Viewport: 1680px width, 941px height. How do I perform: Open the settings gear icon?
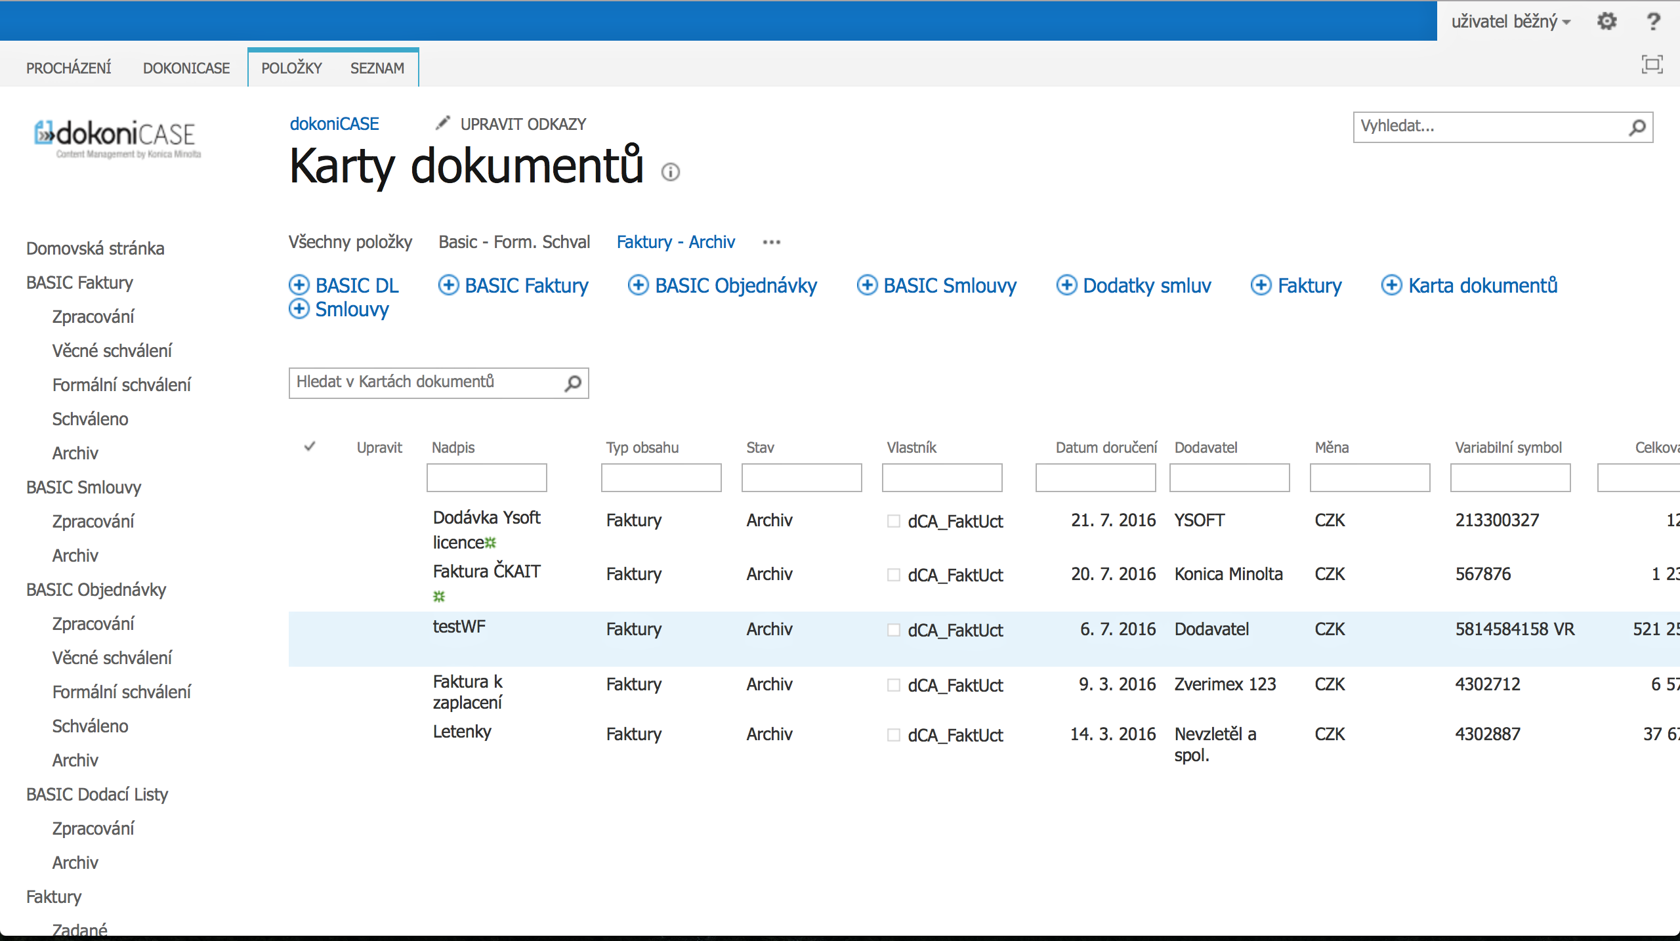1606,22
